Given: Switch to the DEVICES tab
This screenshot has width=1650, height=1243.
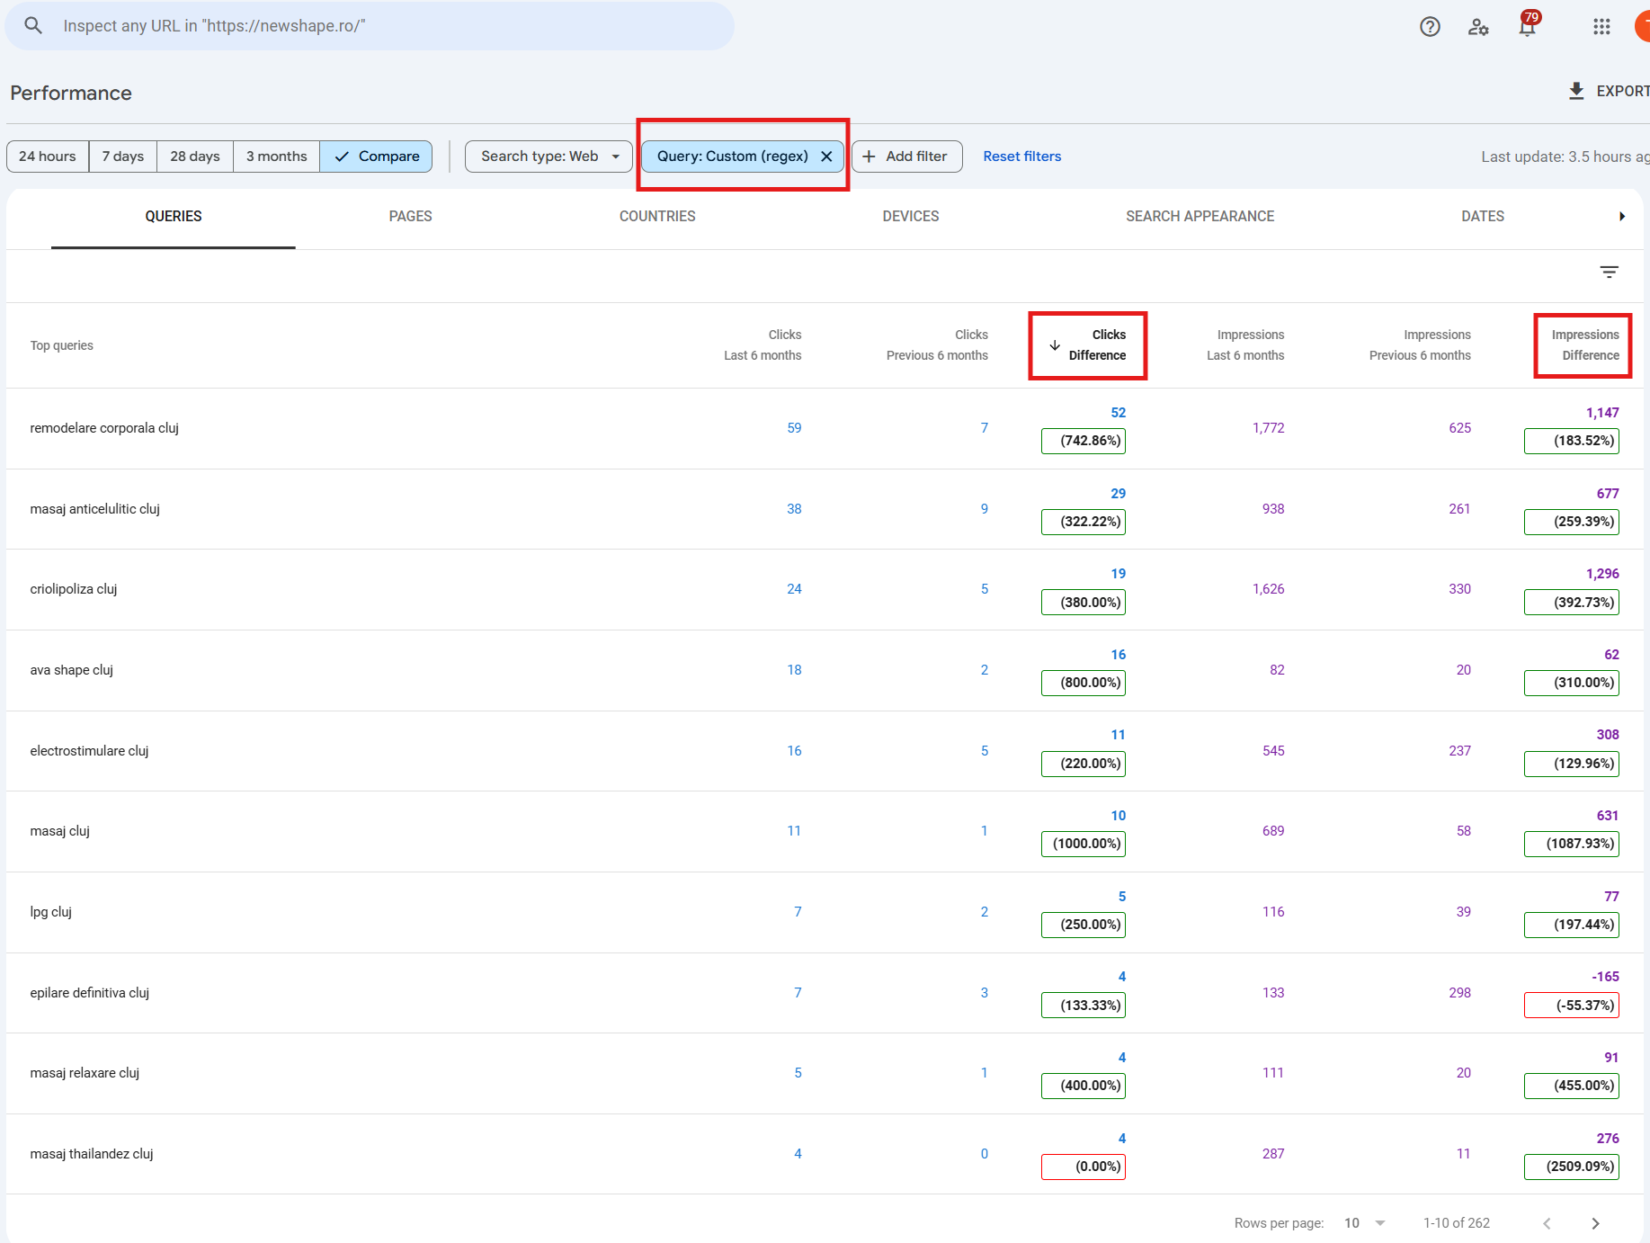Looking at the screenshot, I should (911, 217).
